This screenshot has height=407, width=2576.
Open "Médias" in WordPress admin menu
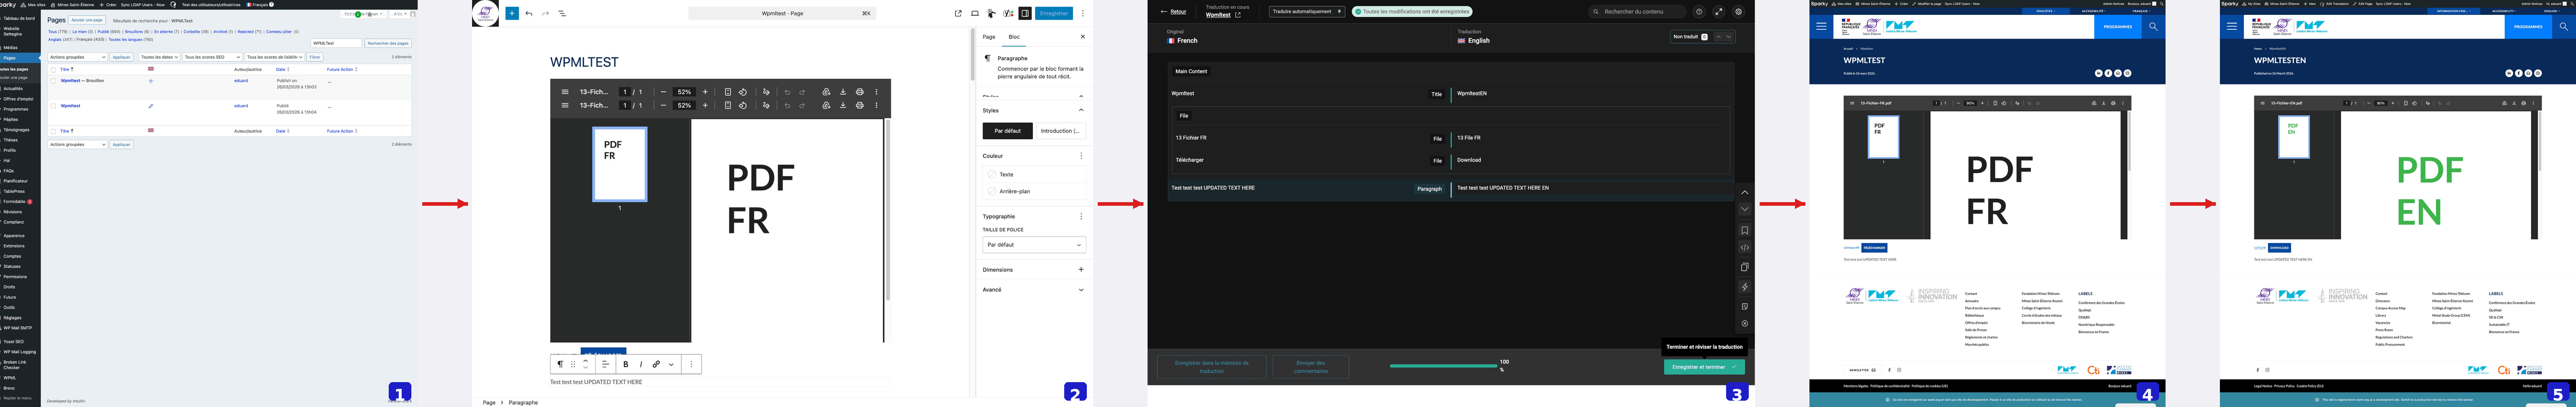pyautogui.click(x=11, y=47)
